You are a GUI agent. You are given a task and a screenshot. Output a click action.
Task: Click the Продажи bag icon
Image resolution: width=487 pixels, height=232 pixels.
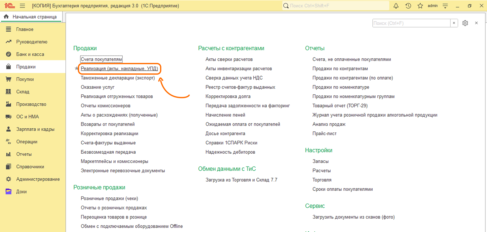tap(9, 67)
